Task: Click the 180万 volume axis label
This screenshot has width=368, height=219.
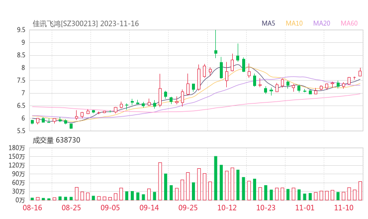Action: 17,148
